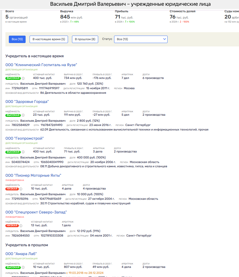
Task: Click reliability info icon for Здоровье Города
Action: coord(23,115)
